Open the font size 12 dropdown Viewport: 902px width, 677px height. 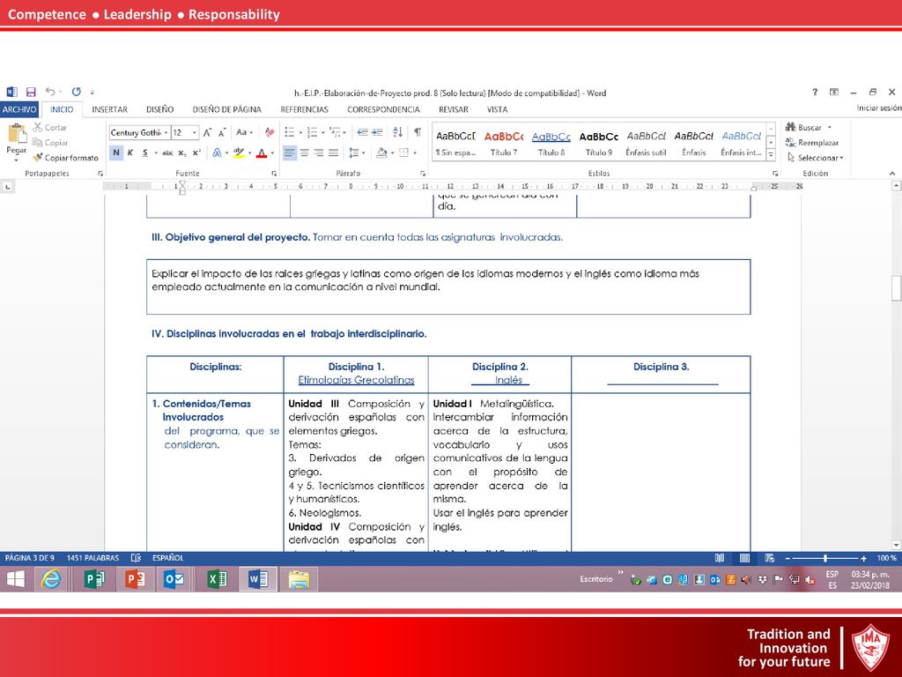coord(195,132)
